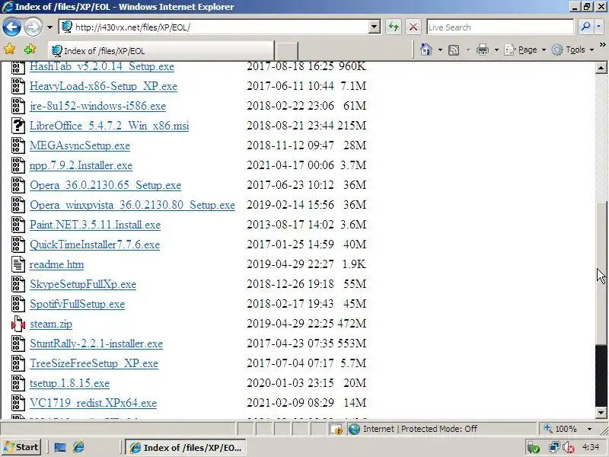Show more toolbar items via chevron

[602, 45]
